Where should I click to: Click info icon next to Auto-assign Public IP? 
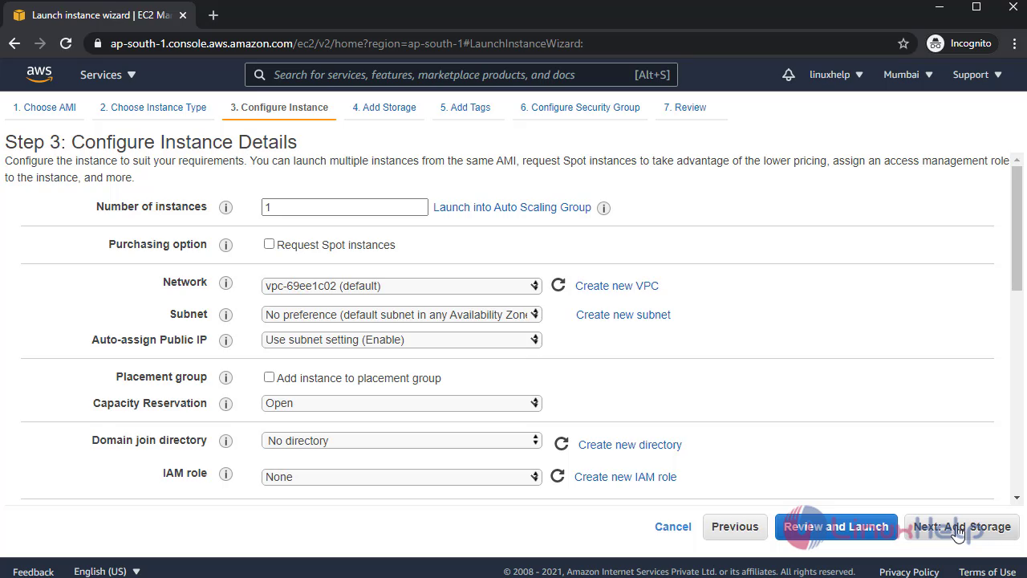(226, 340)
